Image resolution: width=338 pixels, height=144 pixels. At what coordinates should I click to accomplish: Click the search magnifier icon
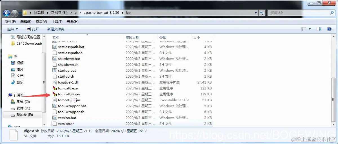(x=332, y=13)
